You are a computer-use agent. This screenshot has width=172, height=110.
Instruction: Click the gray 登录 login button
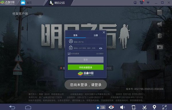85,60
